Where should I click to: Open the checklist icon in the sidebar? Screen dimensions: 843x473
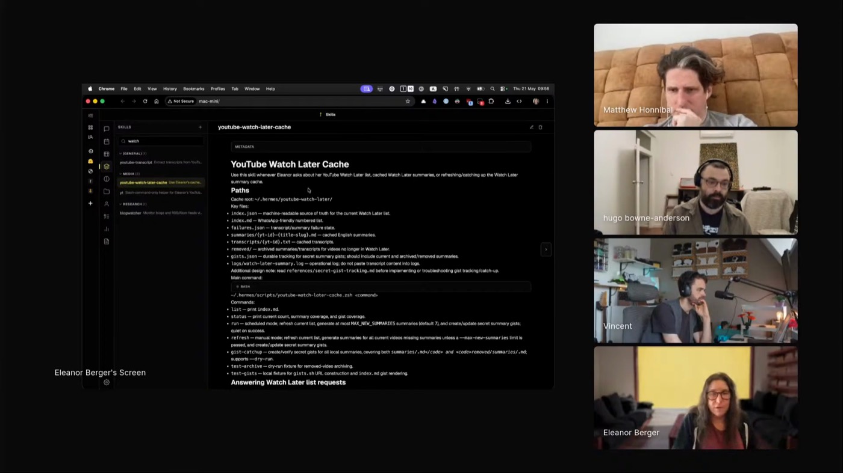107,216
